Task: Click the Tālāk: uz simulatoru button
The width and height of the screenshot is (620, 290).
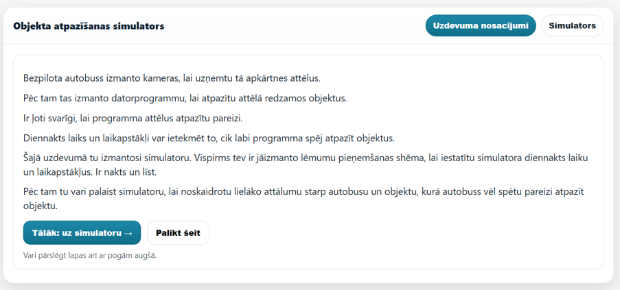Action: tap(82, 233)
